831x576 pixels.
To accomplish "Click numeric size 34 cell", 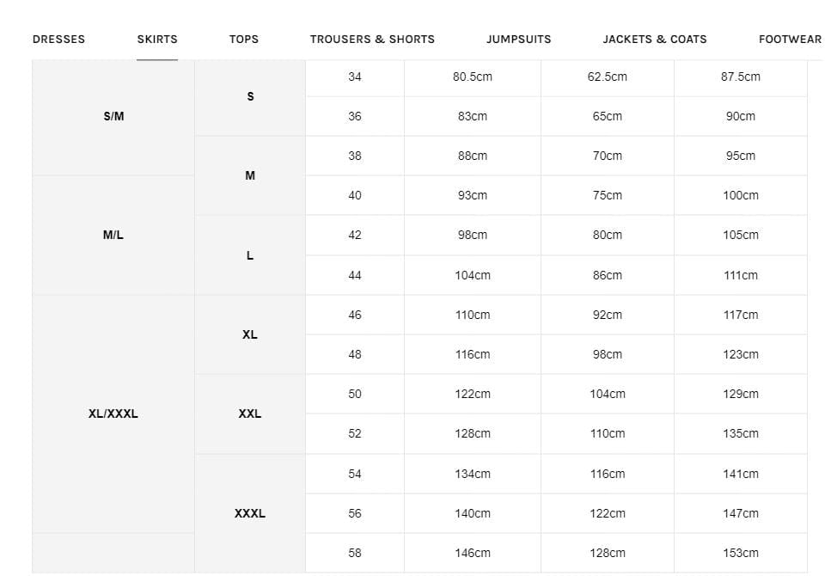I will [x=355, y=77].
